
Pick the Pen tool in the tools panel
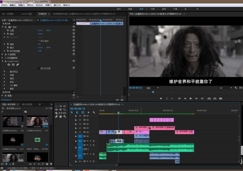pyautogui.click(x=56, y=117)
